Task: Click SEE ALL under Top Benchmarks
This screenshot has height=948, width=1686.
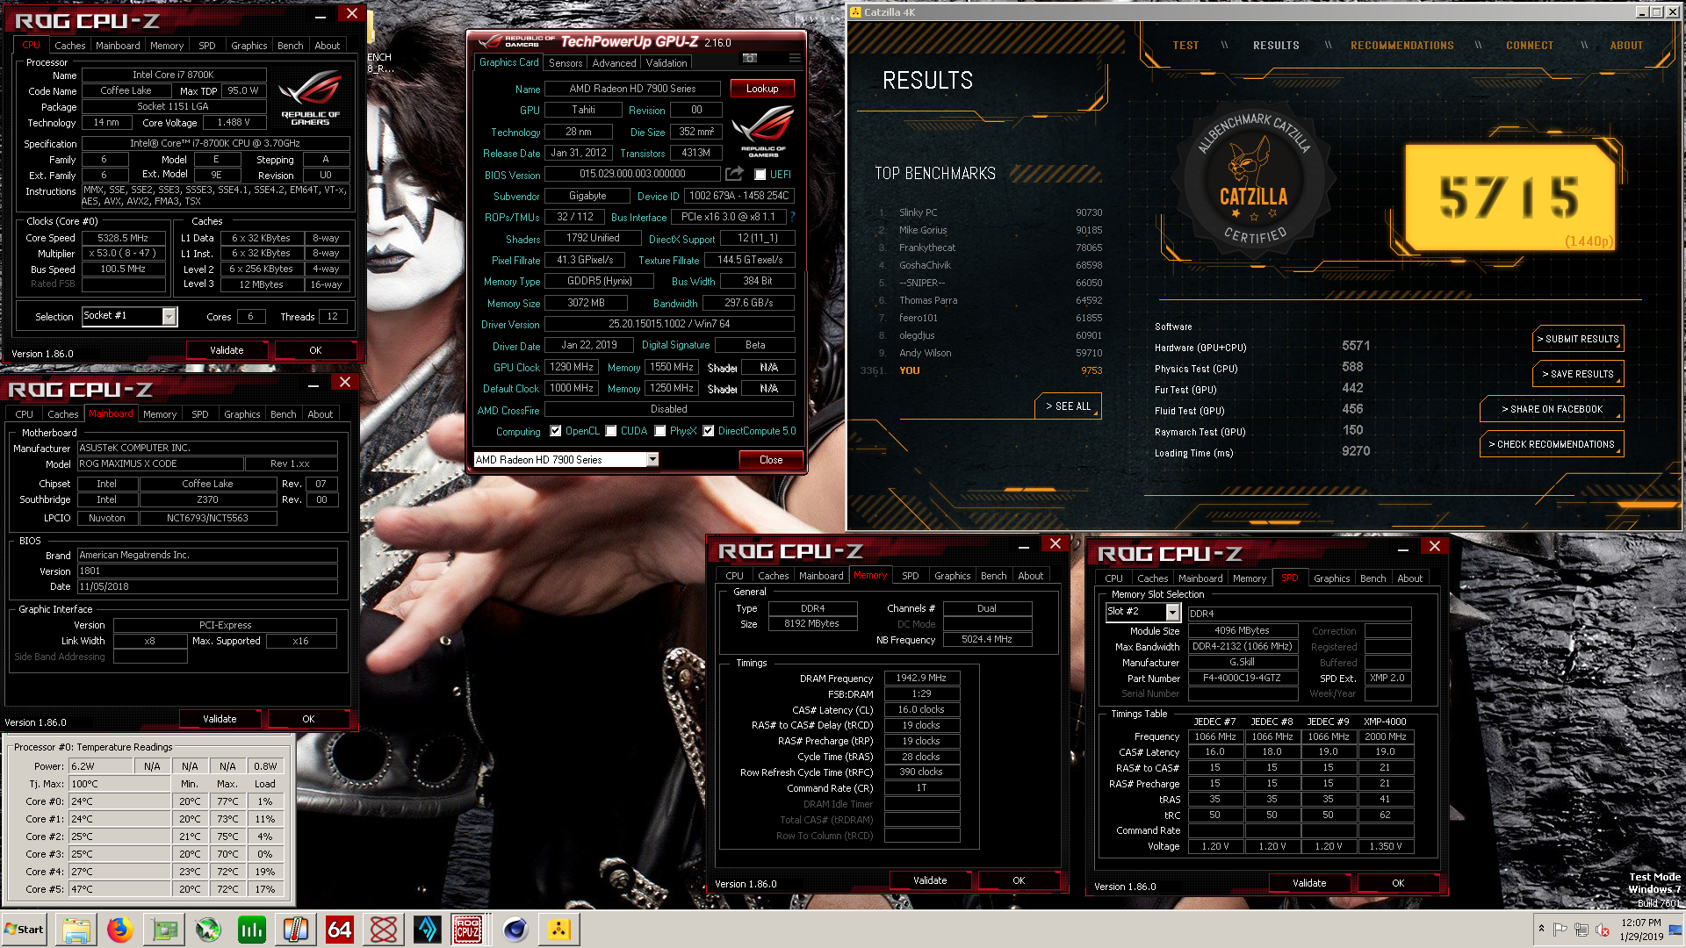Action: [x=1068, y=406]
